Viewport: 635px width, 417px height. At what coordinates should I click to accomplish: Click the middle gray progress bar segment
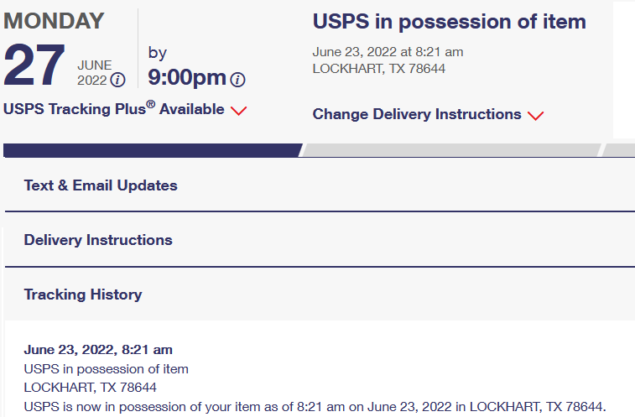pos(451,150)
